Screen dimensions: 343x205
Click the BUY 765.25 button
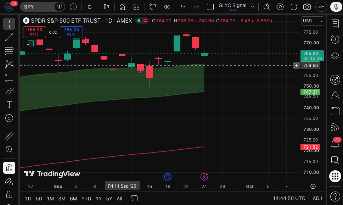71,32
